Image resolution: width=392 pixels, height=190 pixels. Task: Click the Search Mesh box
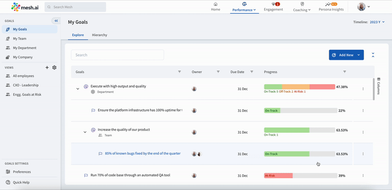75,7
